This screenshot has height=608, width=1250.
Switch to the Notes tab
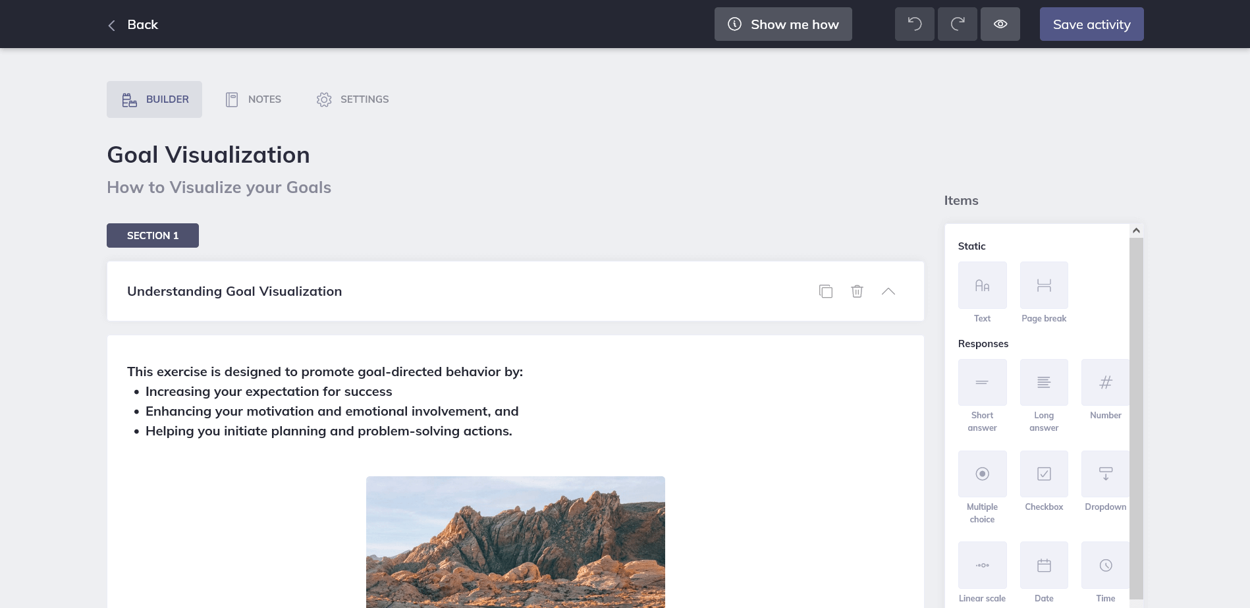[x=253, y=99]
